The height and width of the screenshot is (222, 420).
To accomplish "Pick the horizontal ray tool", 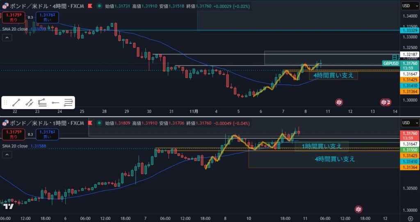I will point(55,103).
